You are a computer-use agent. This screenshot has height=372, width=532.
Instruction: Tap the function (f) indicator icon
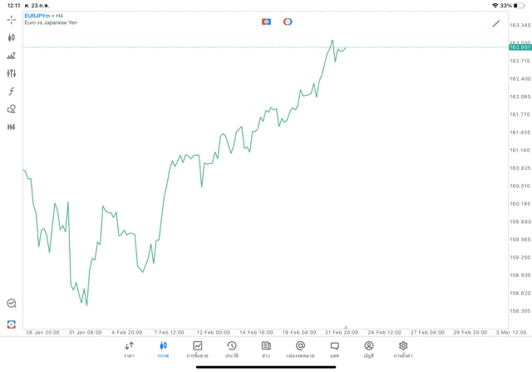(x=11, y=92)
